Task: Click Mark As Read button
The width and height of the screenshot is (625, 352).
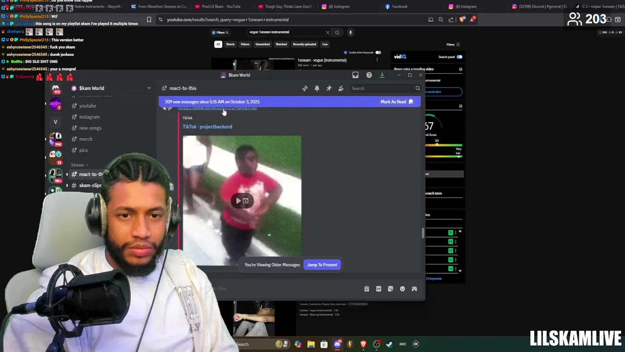Action: [396, 102]
